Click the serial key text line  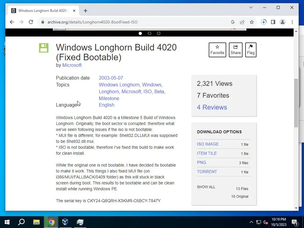click(x=108, y=201)
